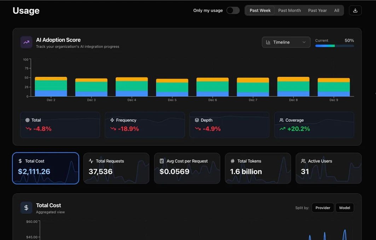376x240 pixels.
Task: Choose the Past Year time range
Action: click(317, 11)
